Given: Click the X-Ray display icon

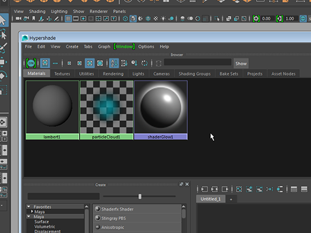Looking at the screenshot, I should tap(229, 18).
